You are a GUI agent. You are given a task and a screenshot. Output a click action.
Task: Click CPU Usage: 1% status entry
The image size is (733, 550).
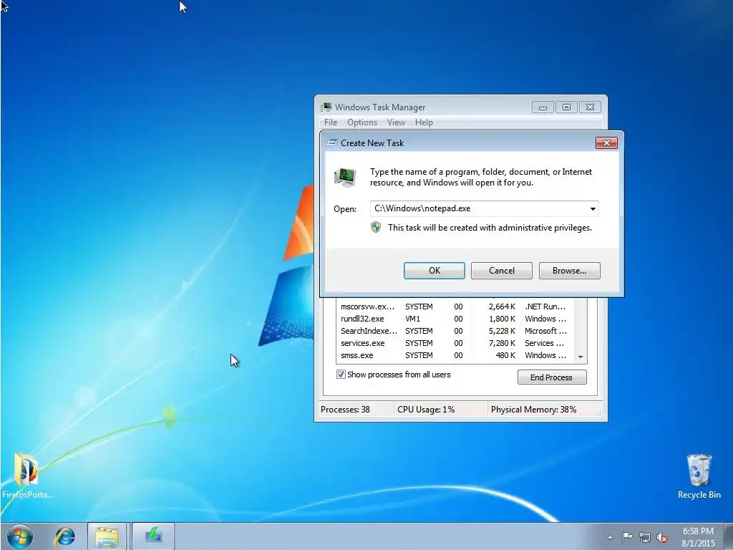point(426,410)
